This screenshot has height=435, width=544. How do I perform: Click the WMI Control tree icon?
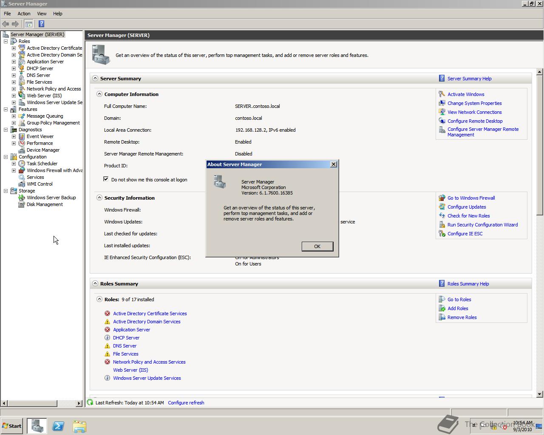coord(22,184)
